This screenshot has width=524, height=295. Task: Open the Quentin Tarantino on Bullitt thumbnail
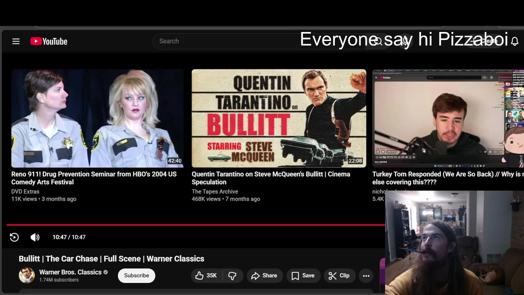279,118
